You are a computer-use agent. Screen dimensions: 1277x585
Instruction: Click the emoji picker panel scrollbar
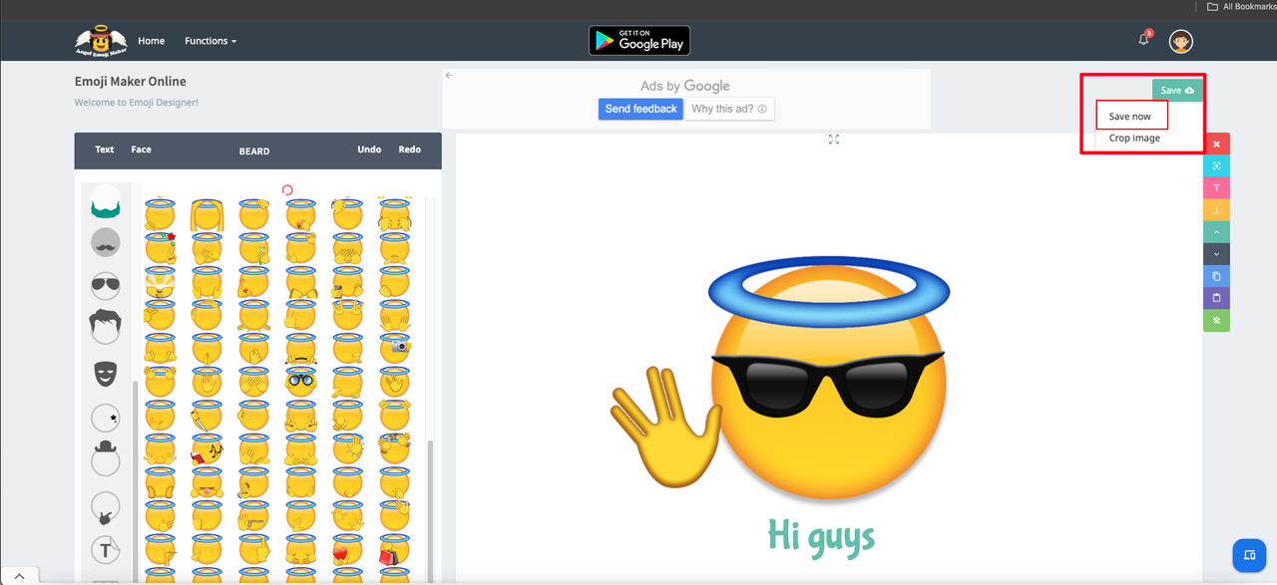(431, 509)
